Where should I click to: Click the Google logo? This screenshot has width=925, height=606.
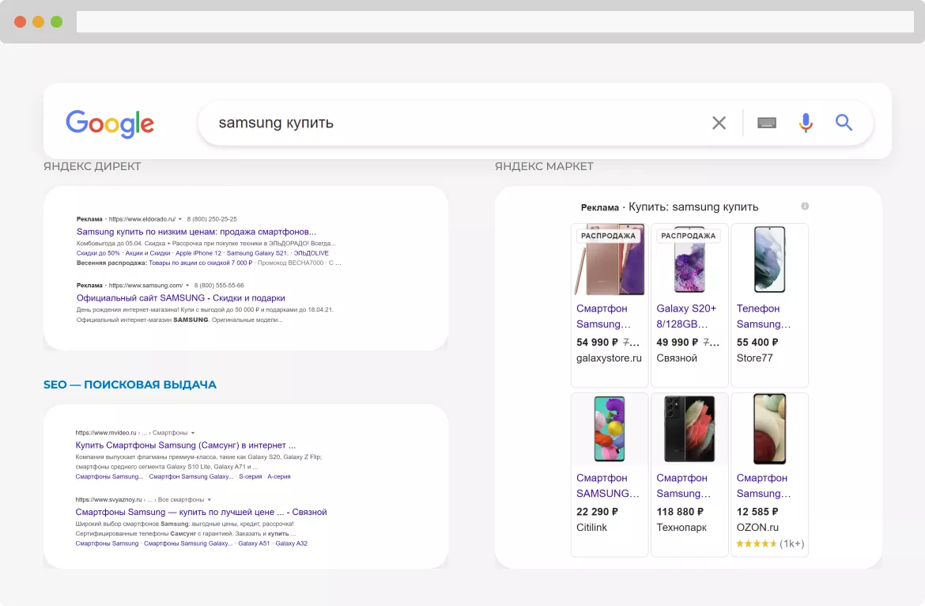[x=110, y=123]
